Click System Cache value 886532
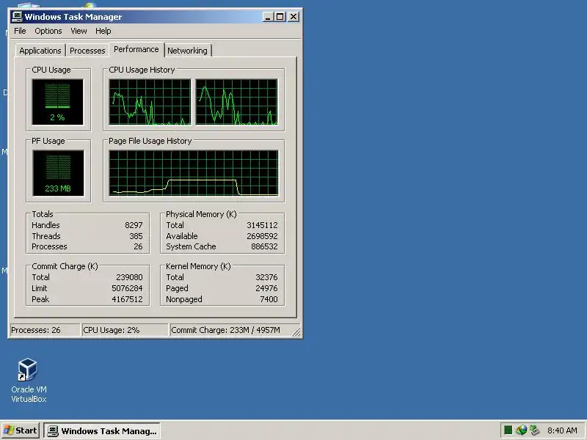Screen dimensions: 587x440 click(x=264, y=246)
